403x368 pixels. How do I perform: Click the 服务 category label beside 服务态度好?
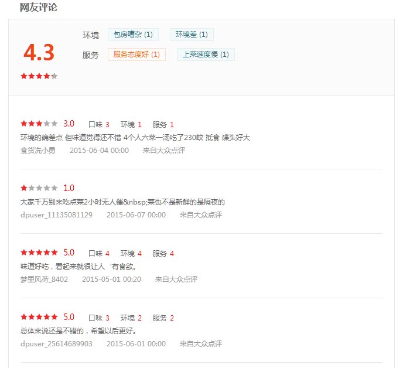[x=91, y=55]
